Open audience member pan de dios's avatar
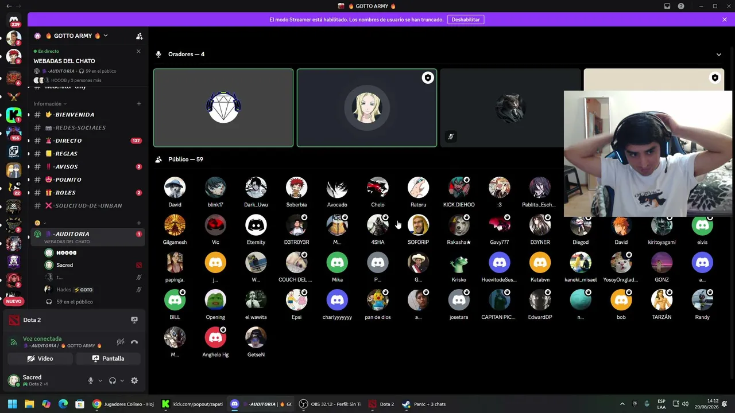This screenshot has width=735, height=413. [378, 300]
